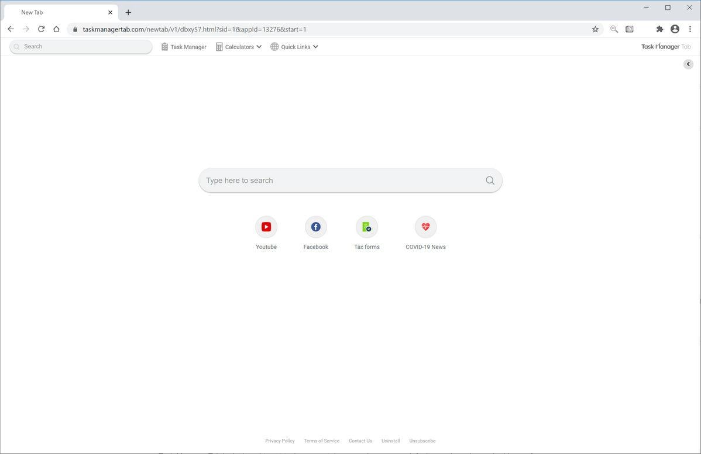Select the New Tab browser tab
This screenshot has height=454, width=701.
tap(61, 12)
